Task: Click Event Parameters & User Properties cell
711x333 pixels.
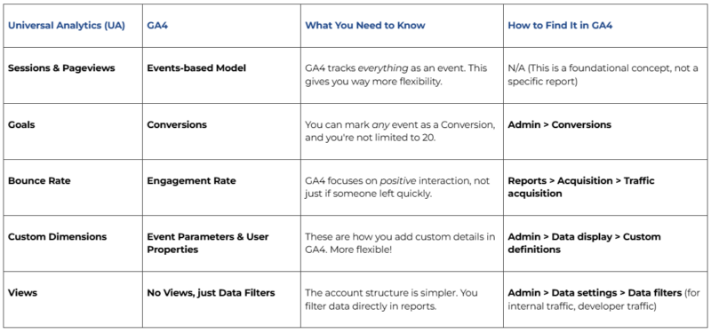Action: [x=208, y=243]
